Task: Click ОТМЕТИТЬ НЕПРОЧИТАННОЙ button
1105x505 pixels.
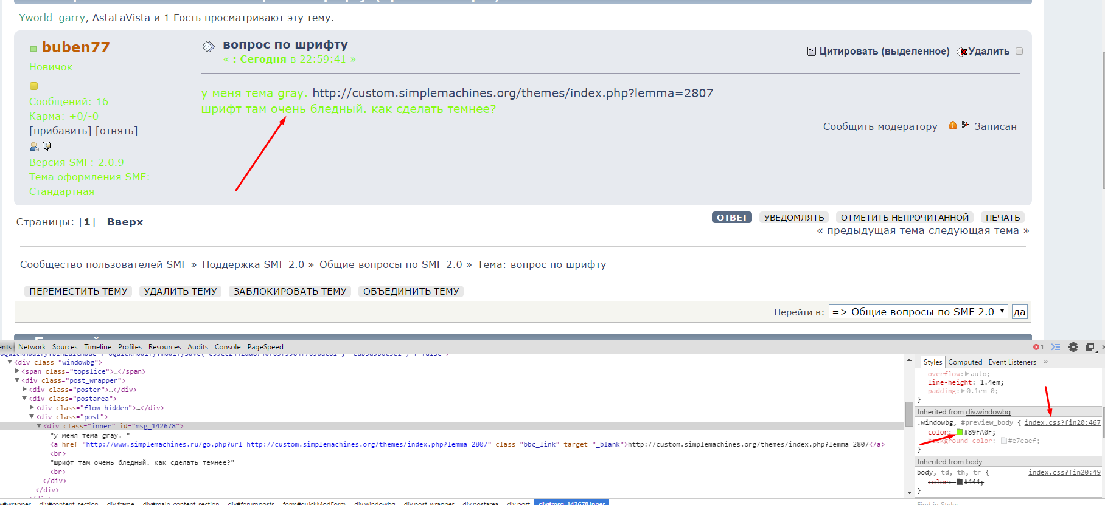Action: 905,218
